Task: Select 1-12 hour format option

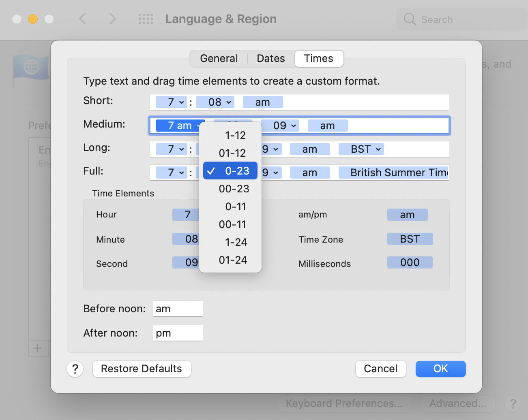Action: tap(235, 135)
